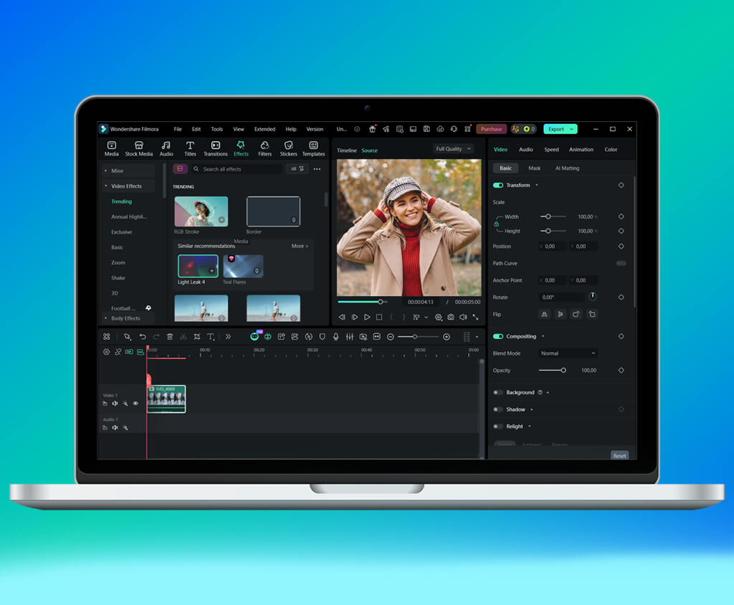Viewport: 734px width, 605px height.
Task: Open the Tools menu
Action: (x=216, y=129)
